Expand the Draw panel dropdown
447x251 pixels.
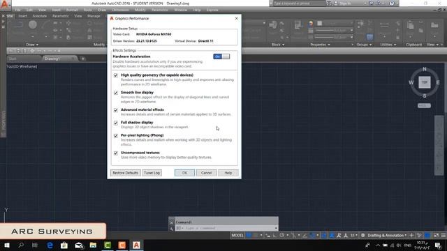[x=32, y=45]
